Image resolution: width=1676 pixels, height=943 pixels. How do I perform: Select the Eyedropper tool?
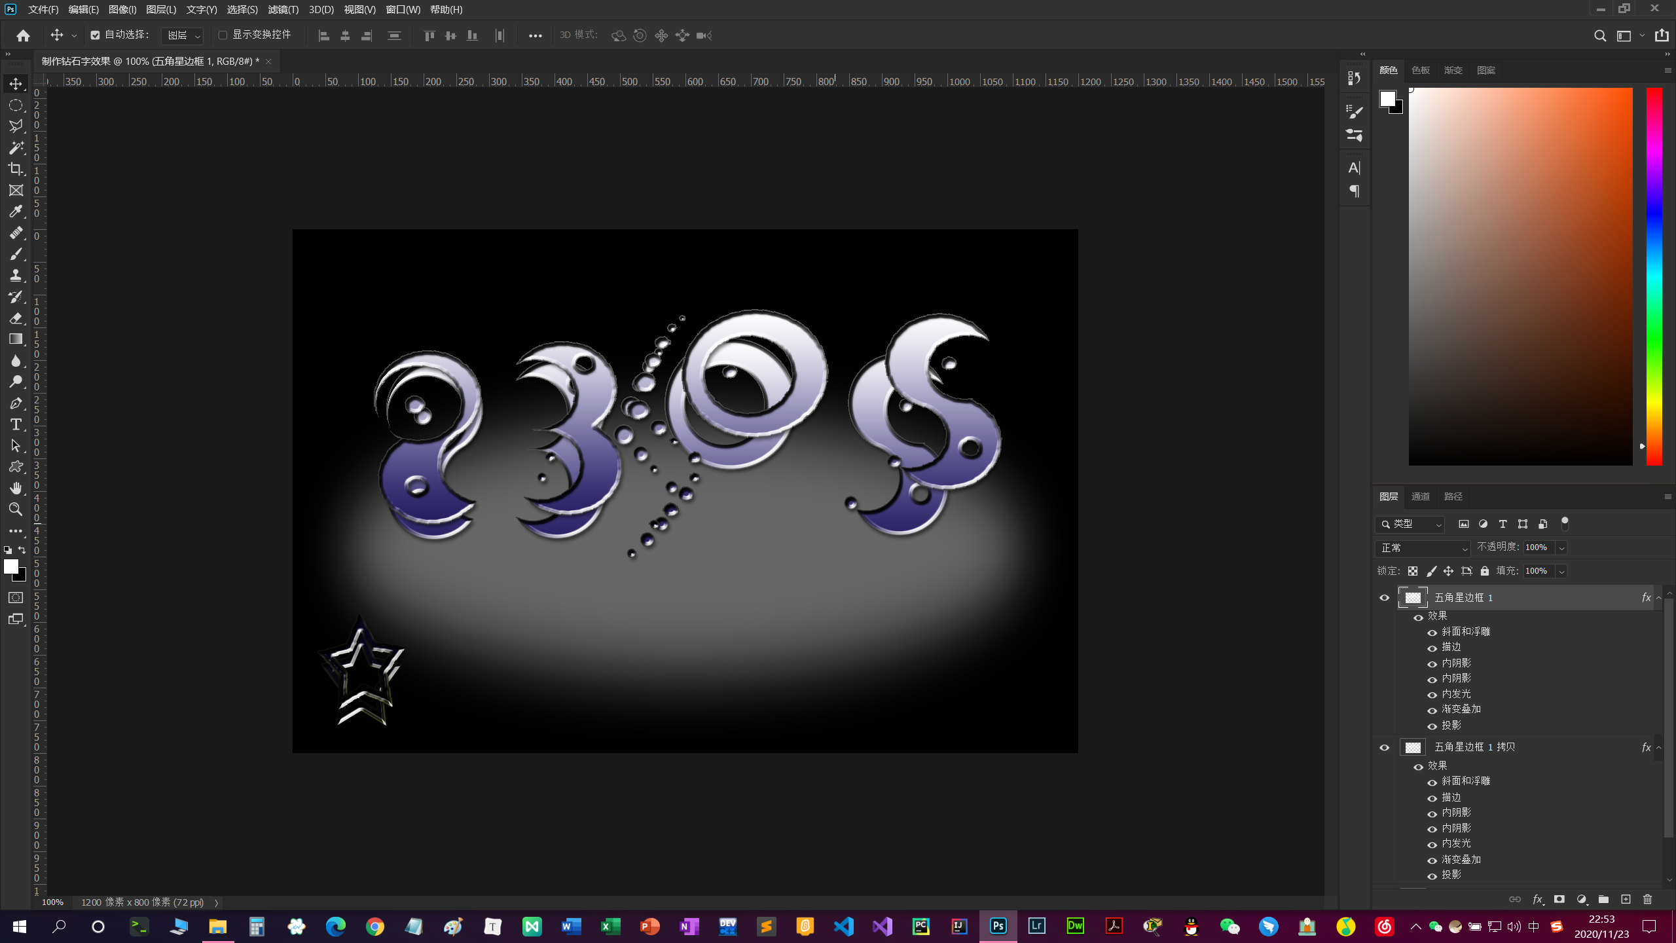16,212
